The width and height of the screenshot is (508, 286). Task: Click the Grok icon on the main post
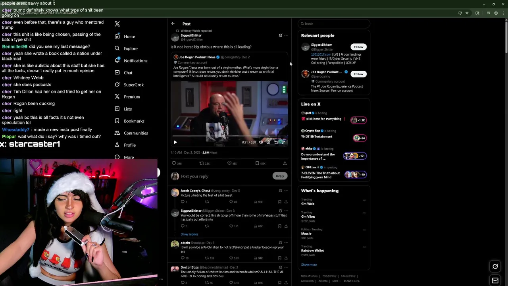[x=280, y=35]
